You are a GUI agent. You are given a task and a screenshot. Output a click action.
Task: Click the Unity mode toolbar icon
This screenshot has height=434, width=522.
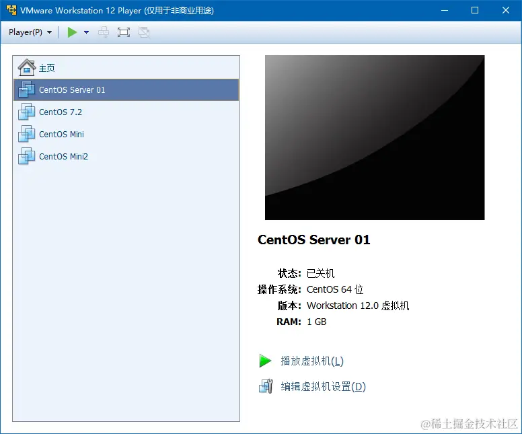click(144, 32)
